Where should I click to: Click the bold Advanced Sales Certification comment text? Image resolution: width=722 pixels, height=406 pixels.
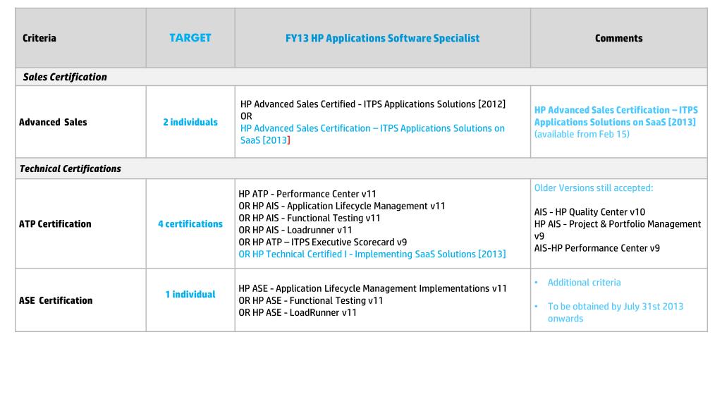[616, 116]
